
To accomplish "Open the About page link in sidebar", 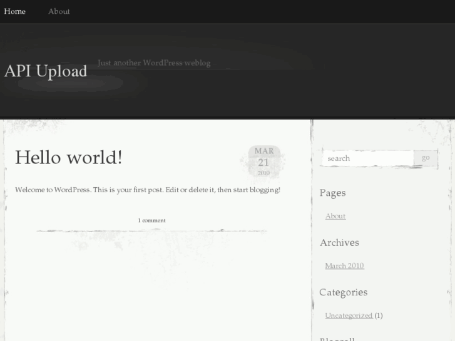I will point(335,216).
